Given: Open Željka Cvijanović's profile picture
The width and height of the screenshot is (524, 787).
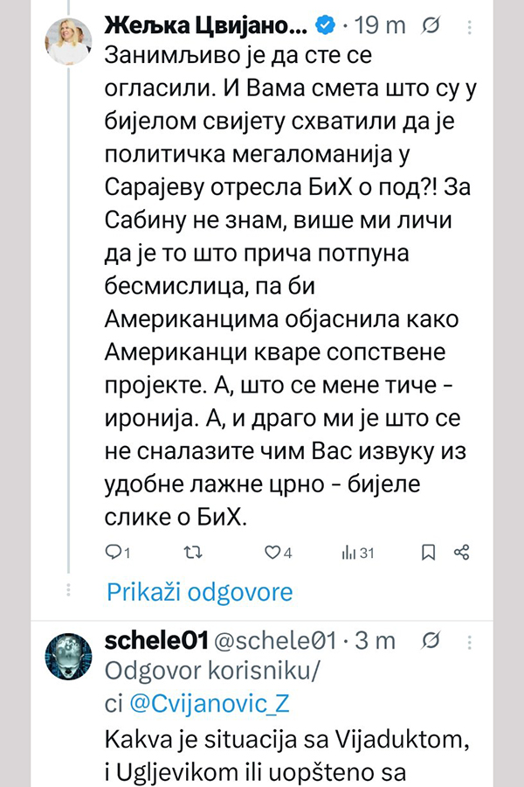Looking at the screenshot, I should point(69,40).
